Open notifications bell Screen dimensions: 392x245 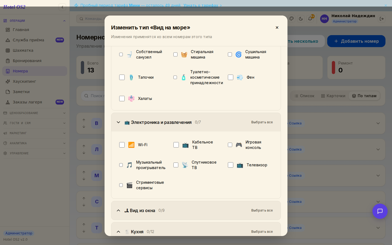(310, 19)
